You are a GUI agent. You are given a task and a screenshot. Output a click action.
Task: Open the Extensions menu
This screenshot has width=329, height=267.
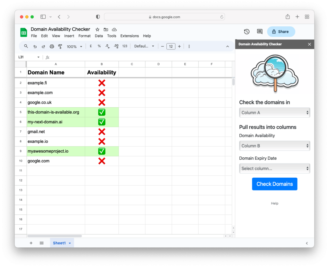click(129, 36)
